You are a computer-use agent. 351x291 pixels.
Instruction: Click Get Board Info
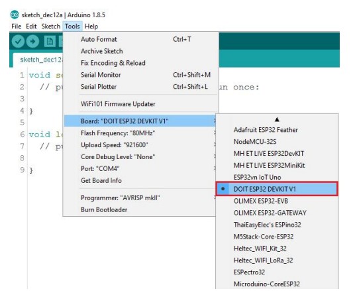click(x=140, y=180)
